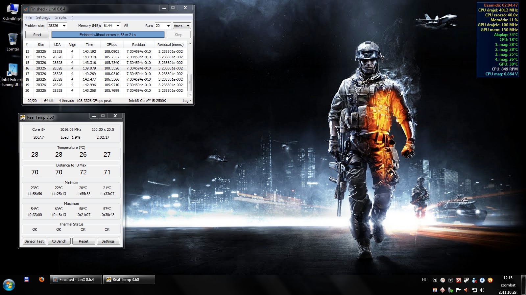Expand the Log panel in LinX
526x295 pixels.
(x=187, y=101)
